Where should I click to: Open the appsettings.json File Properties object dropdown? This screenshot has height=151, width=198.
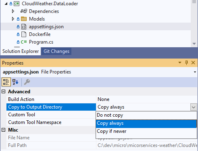195,72
